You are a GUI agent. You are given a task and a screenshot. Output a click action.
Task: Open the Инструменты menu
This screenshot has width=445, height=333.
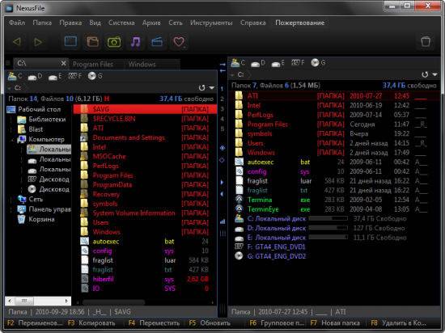pos(211,23)
